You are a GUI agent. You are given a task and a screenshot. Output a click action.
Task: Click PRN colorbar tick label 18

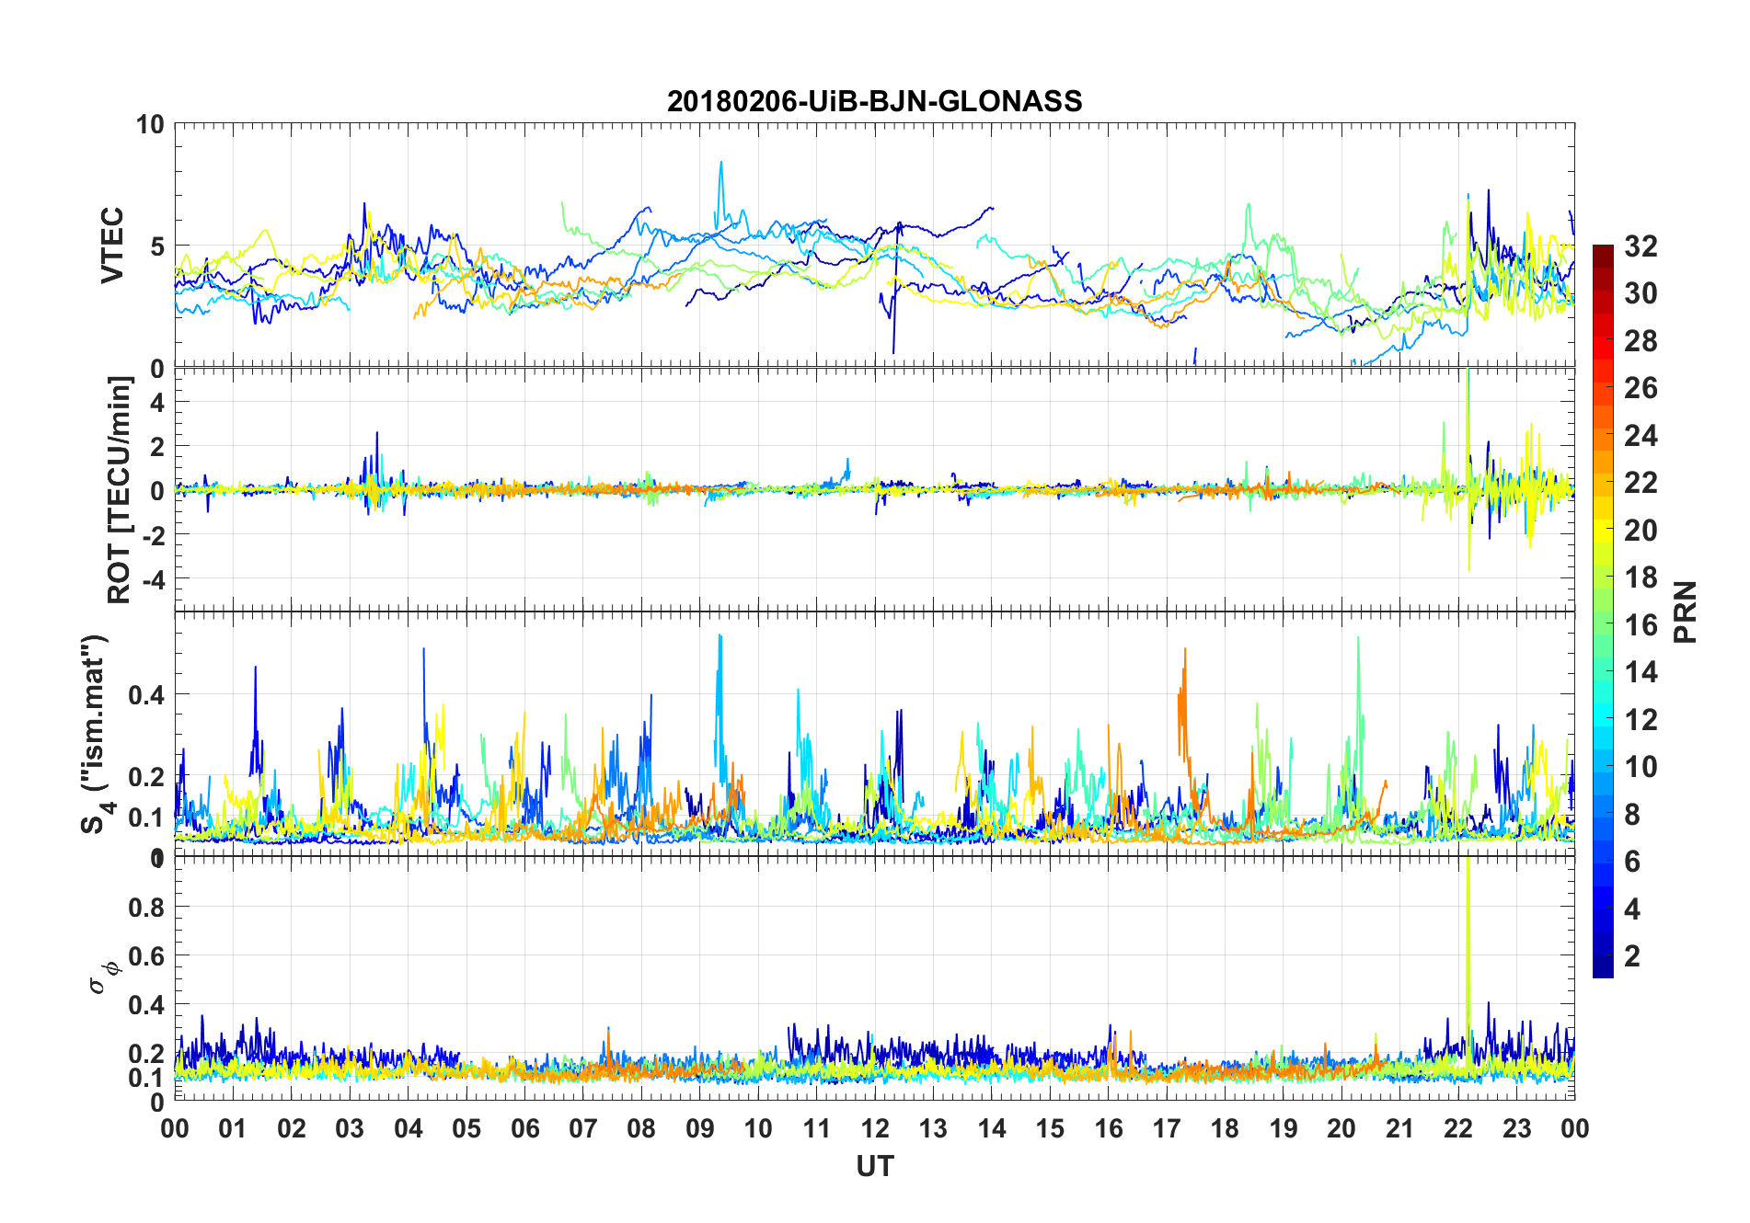point(1641,577)
